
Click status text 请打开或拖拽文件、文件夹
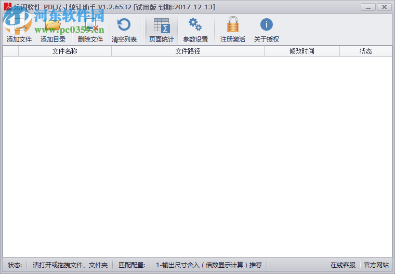[x=70, y=265]
